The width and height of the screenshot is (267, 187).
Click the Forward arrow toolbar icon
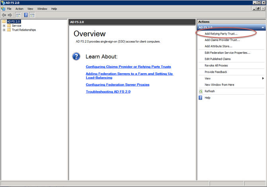10,15
